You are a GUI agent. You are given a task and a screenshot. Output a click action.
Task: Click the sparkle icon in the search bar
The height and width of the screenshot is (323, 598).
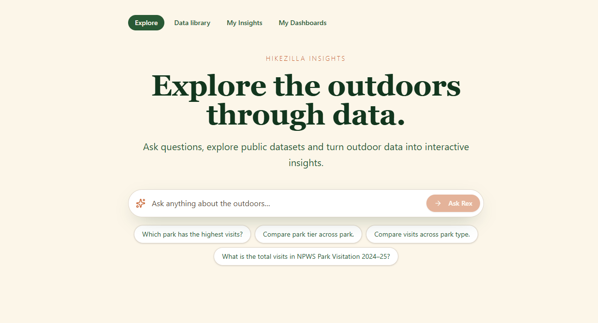[141, 203]
